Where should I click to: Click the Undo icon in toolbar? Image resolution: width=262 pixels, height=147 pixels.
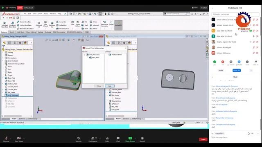tap(95, 14)
